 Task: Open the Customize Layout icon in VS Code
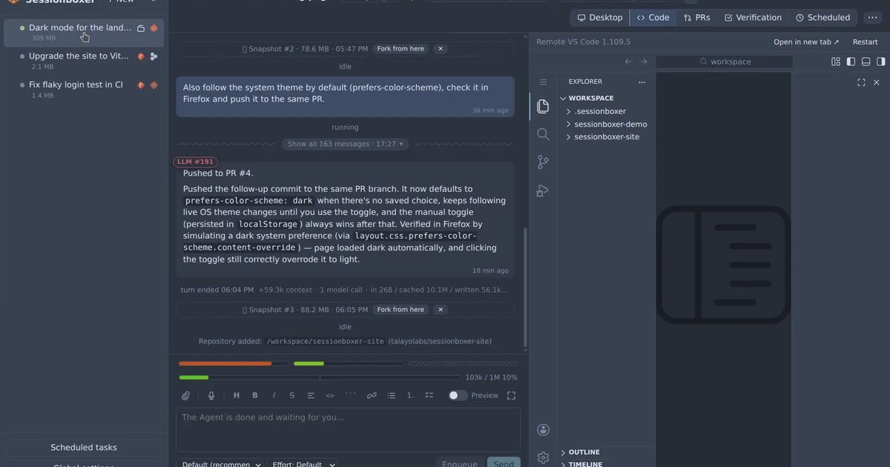pos(836,62)
